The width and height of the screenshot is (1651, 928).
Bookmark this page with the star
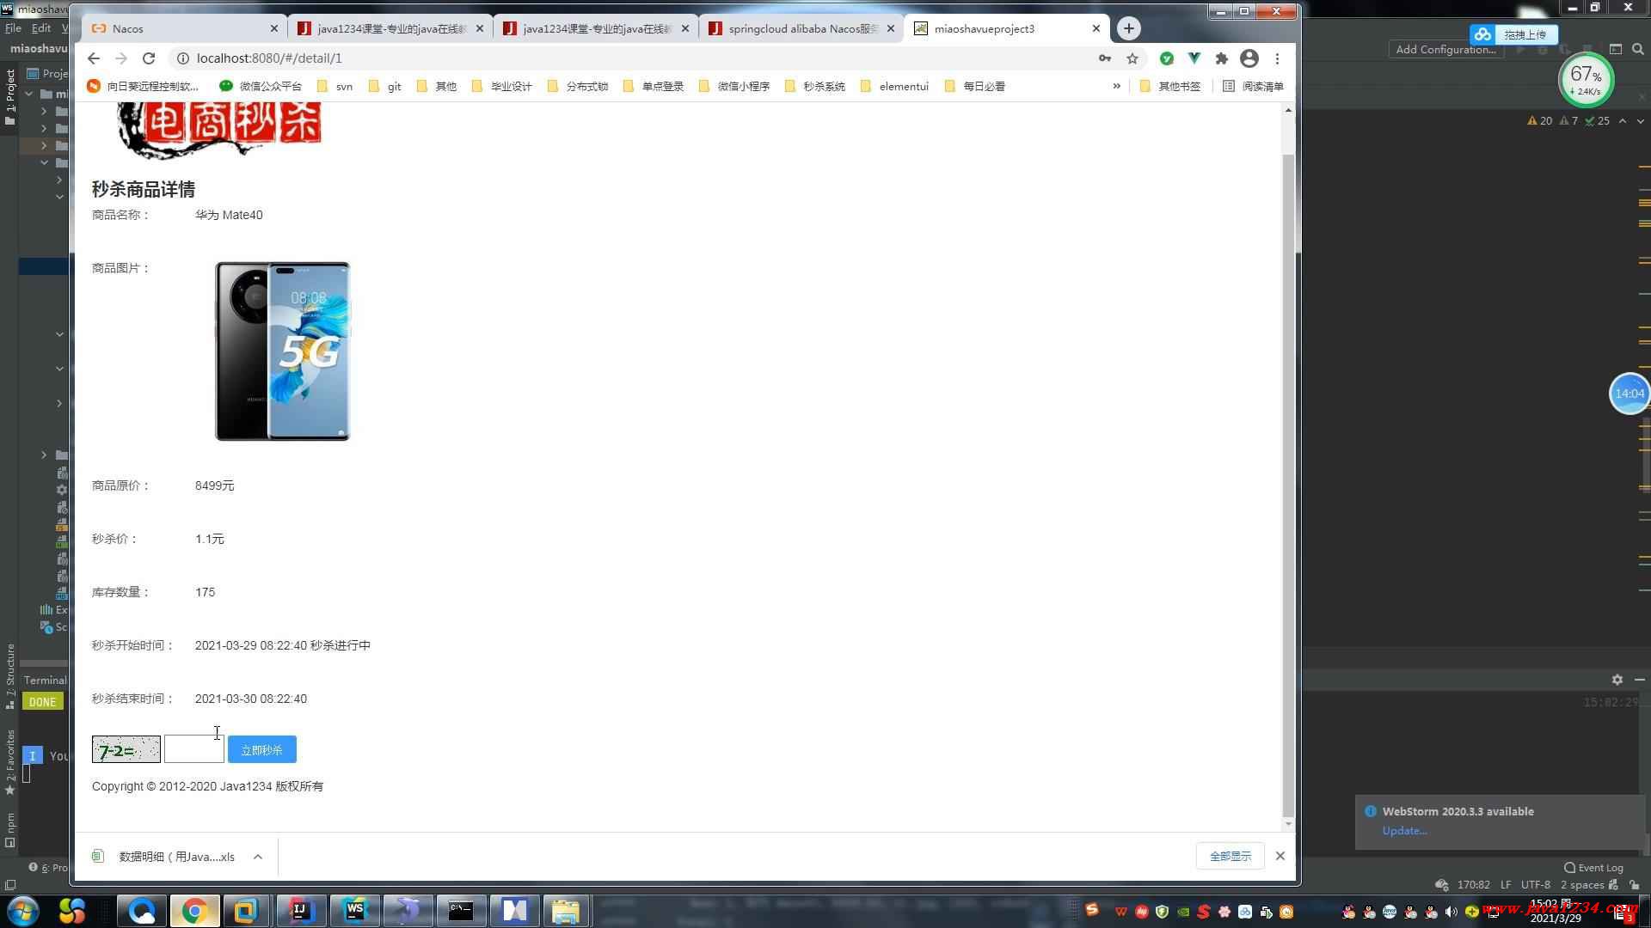1132,58
